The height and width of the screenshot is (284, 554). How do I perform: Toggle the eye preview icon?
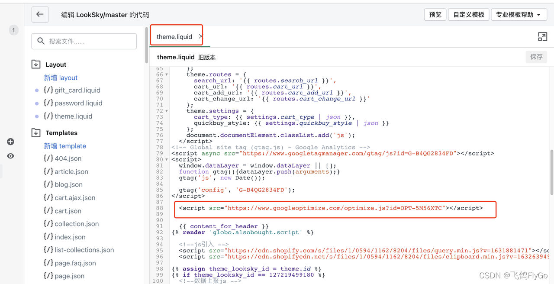coord(11,156)
